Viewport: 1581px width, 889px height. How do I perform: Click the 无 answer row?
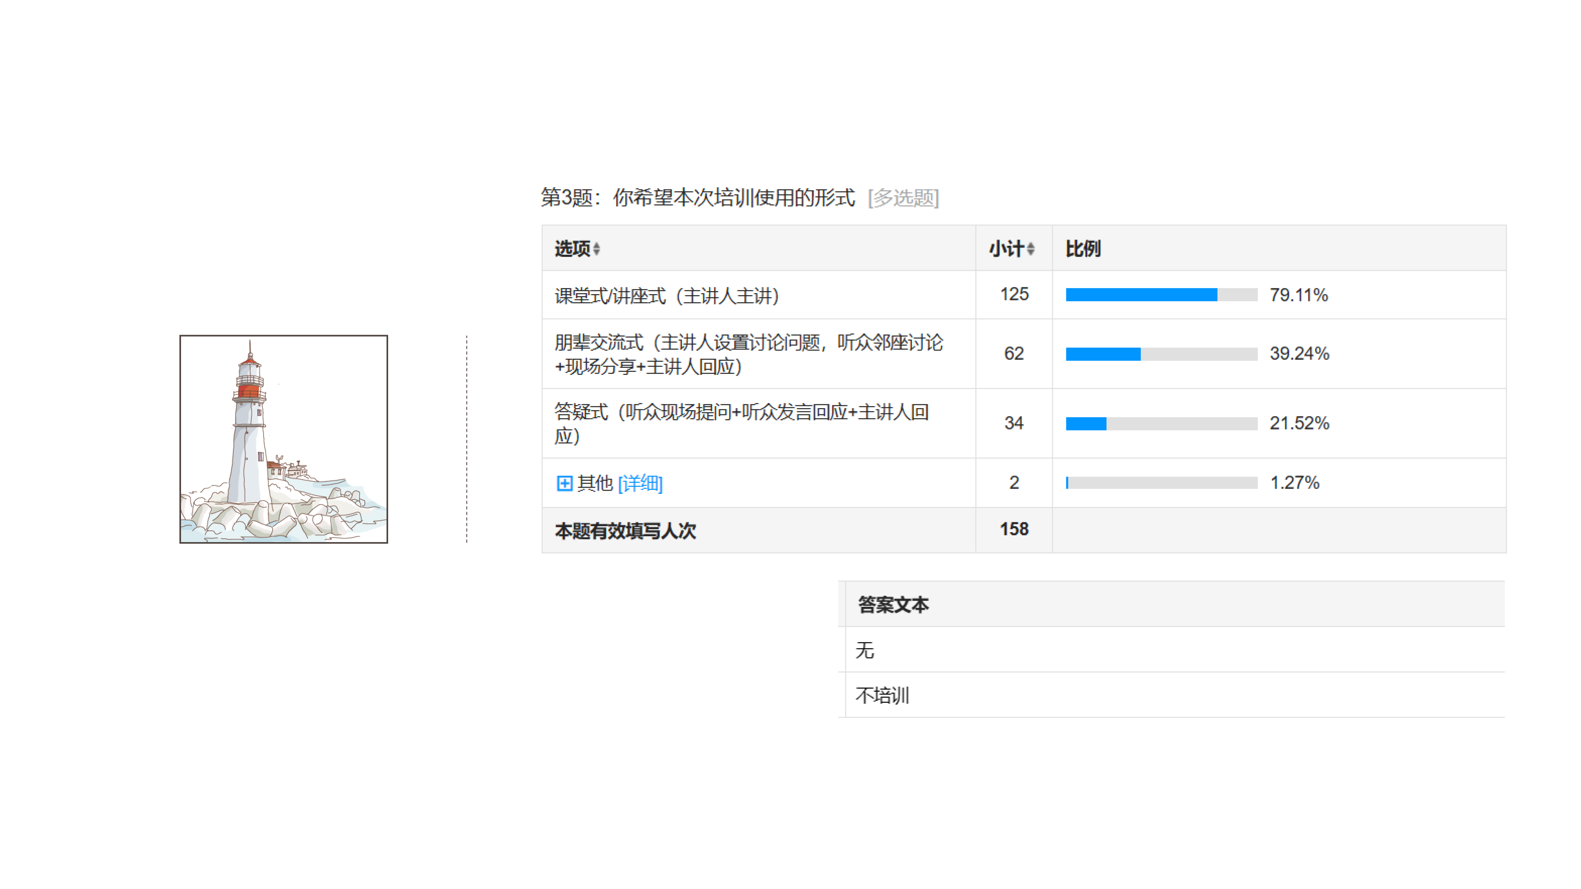(x=865, y=650)
